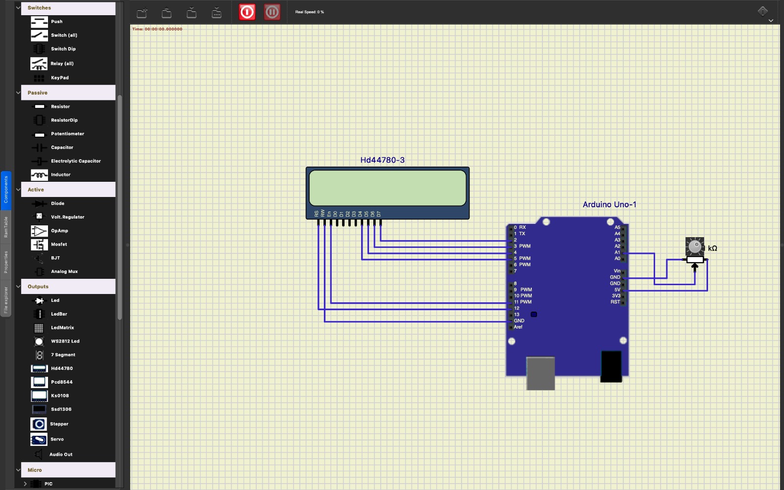Viewport: 784px width, 490px height.
Task: Select the Stepper component
Action: [x=58, y=424]
